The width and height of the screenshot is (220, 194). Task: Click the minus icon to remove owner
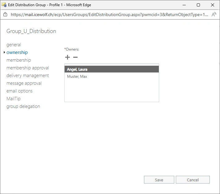[75, 57]
